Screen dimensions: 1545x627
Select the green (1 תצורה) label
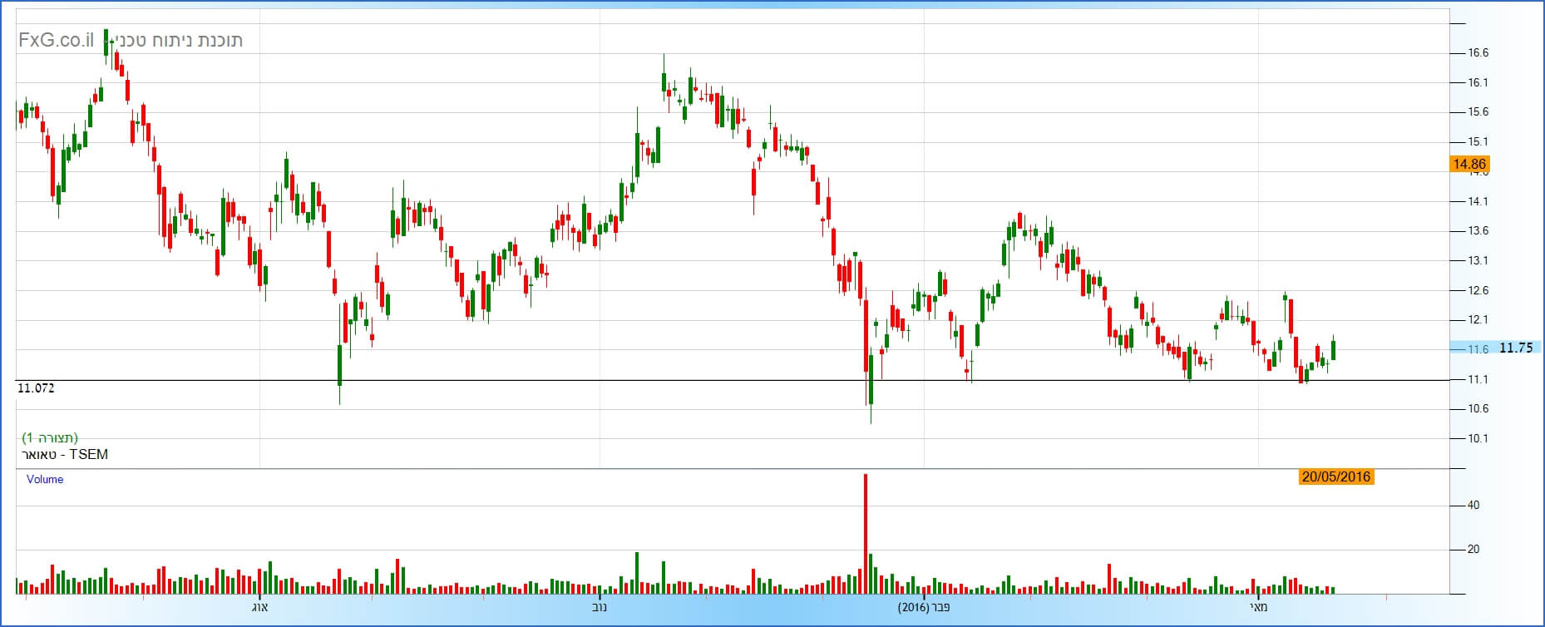click(x=50, y=437)
